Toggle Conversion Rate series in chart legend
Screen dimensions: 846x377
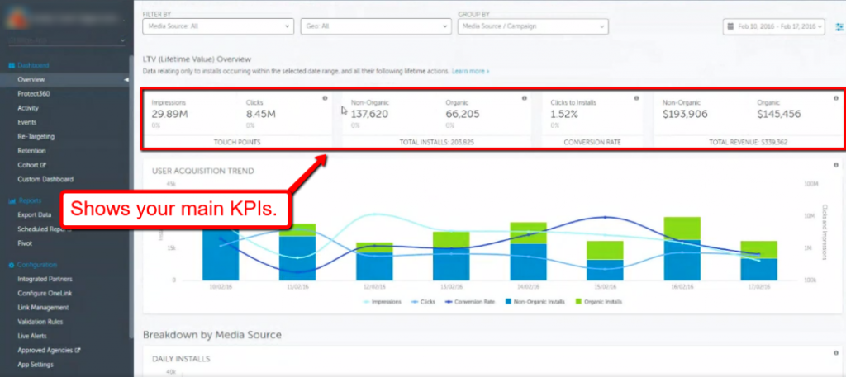click(x=469, y=302)
